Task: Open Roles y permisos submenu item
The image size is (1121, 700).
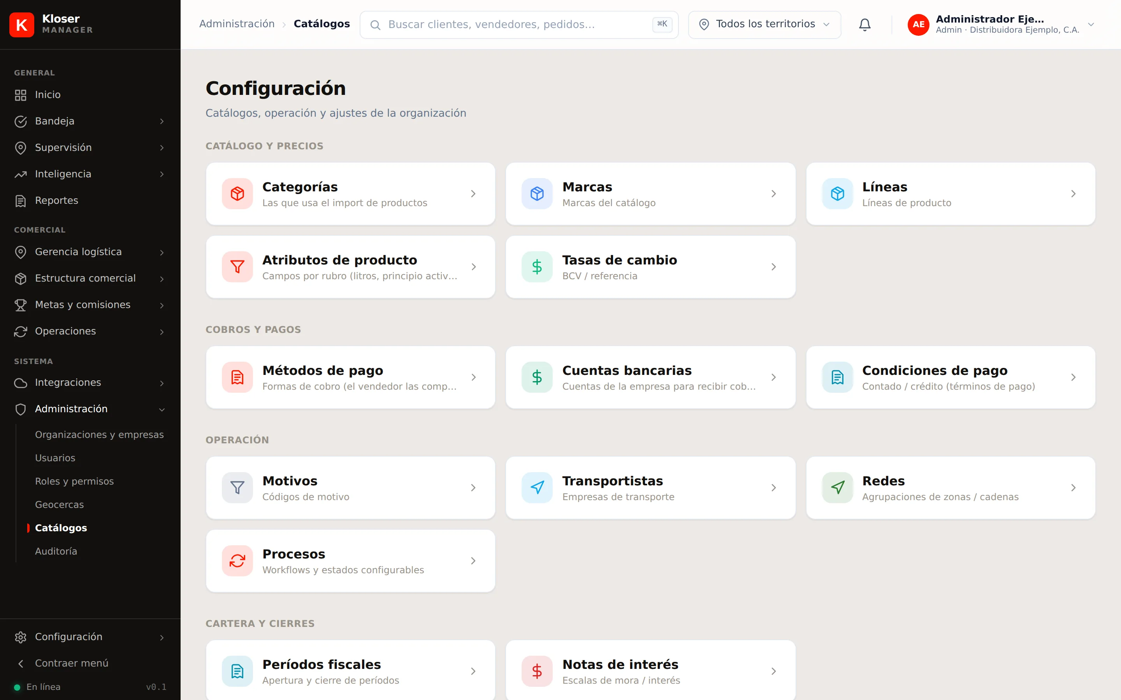Action: pyautogui.click(x=74, y=481)
